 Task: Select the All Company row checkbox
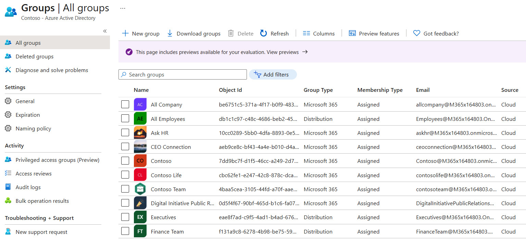tap(125, 104)
